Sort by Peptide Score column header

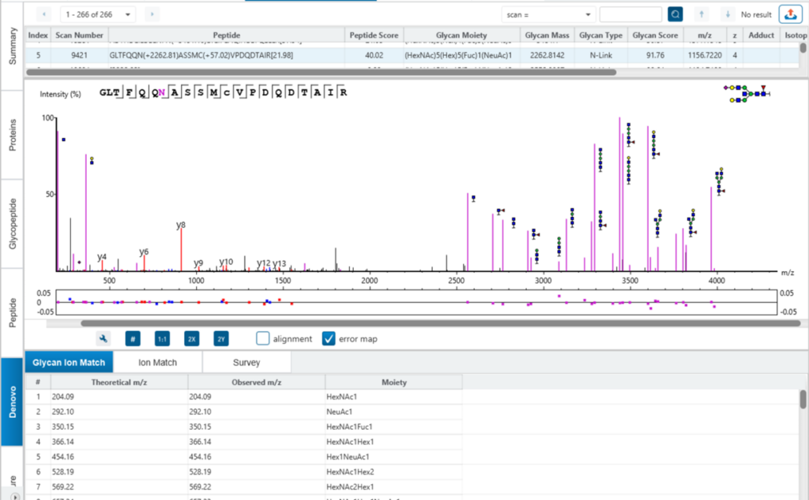coord(374,35)
